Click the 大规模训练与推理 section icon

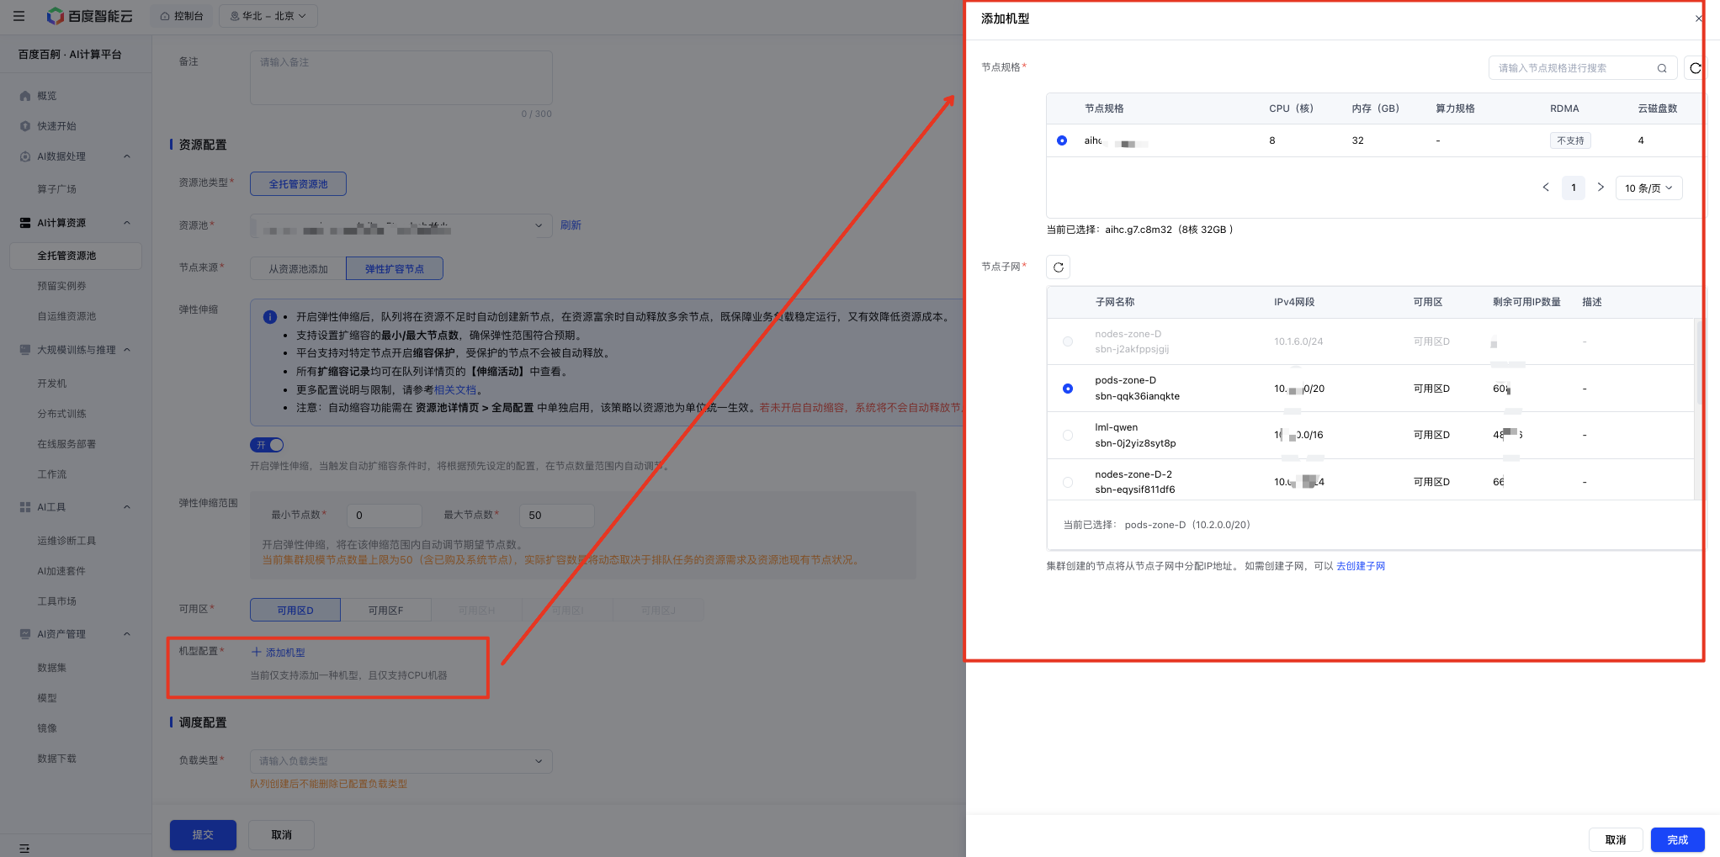(25, 350)
